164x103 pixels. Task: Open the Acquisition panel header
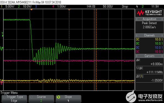[x=149, y=19]
